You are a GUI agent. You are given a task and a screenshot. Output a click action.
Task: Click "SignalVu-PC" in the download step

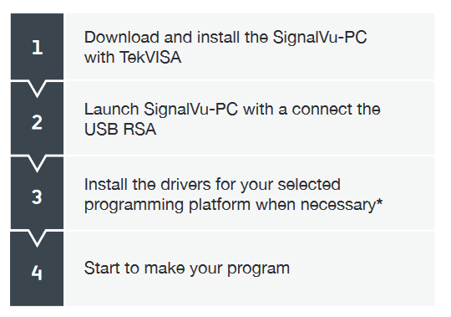pyautogui.click(x=320, y=38)
